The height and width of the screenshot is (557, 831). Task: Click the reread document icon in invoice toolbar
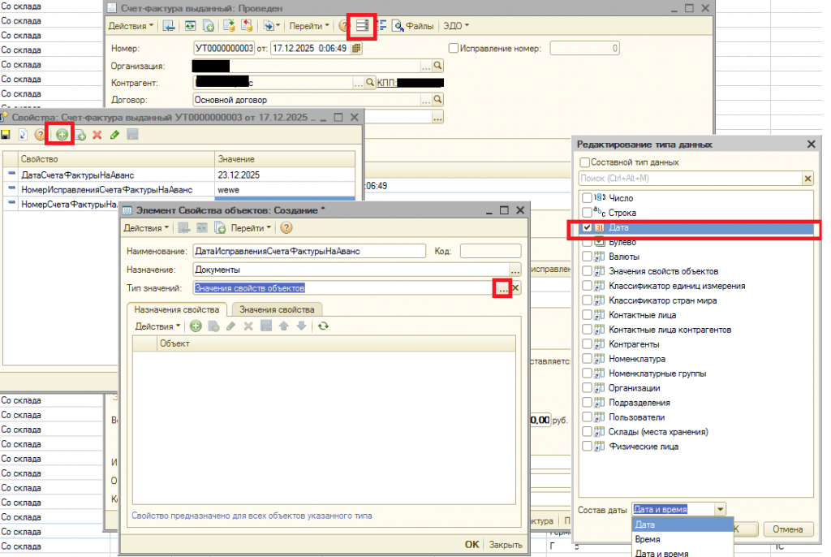coord(190,25)
